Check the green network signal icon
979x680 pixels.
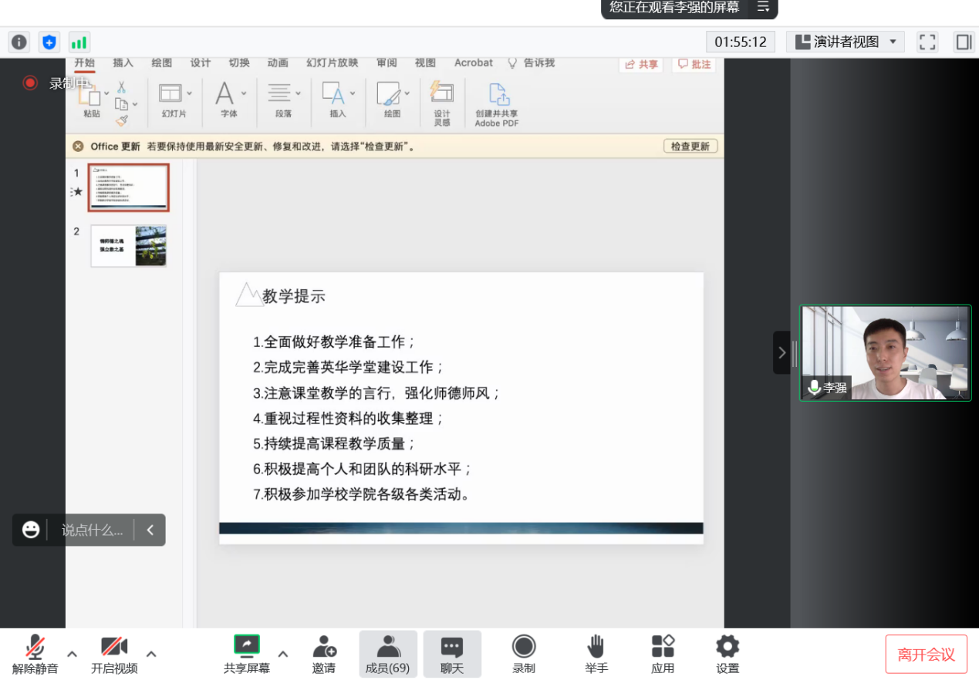(79, 42)
